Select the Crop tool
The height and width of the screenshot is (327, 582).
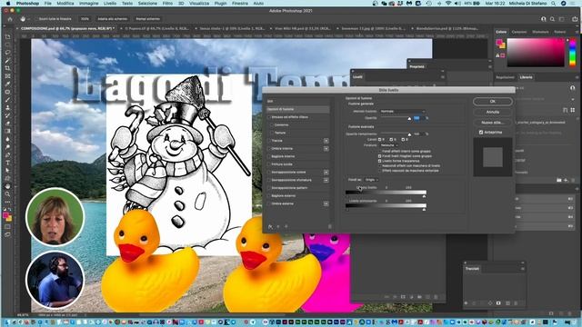click(x=7, y=68)
